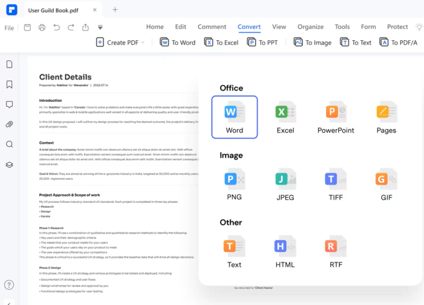Viewport: 424px width, 305px height.
Task: Select the Convert tab
Action: tap(249, 27)
